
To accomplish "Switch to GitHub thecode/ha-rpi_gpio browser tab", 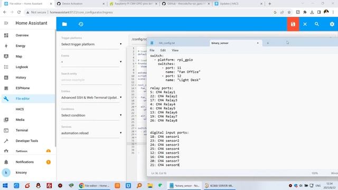I will point(185,4).
